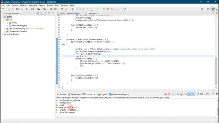Toggle Show Console When Standard Out Changes
Image resolution: width=219 pixels, height=123 pixels.
189,94
